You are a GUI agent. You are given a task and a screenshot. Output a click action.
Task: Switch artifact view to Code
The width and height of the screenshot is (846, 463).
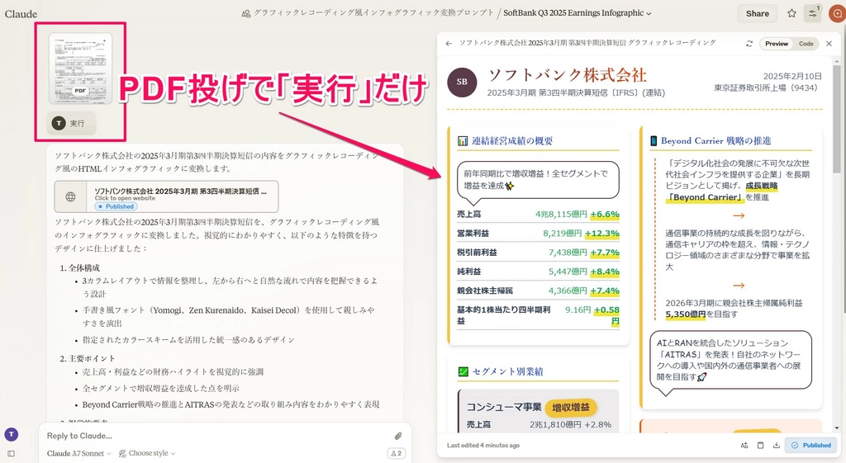(806, 44)
